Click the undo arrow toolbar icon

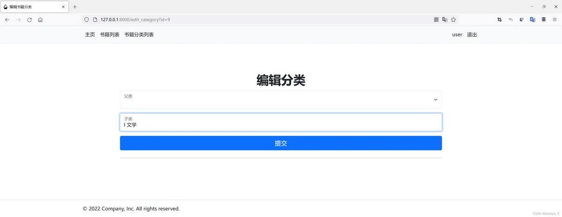(x=510, y=20)
